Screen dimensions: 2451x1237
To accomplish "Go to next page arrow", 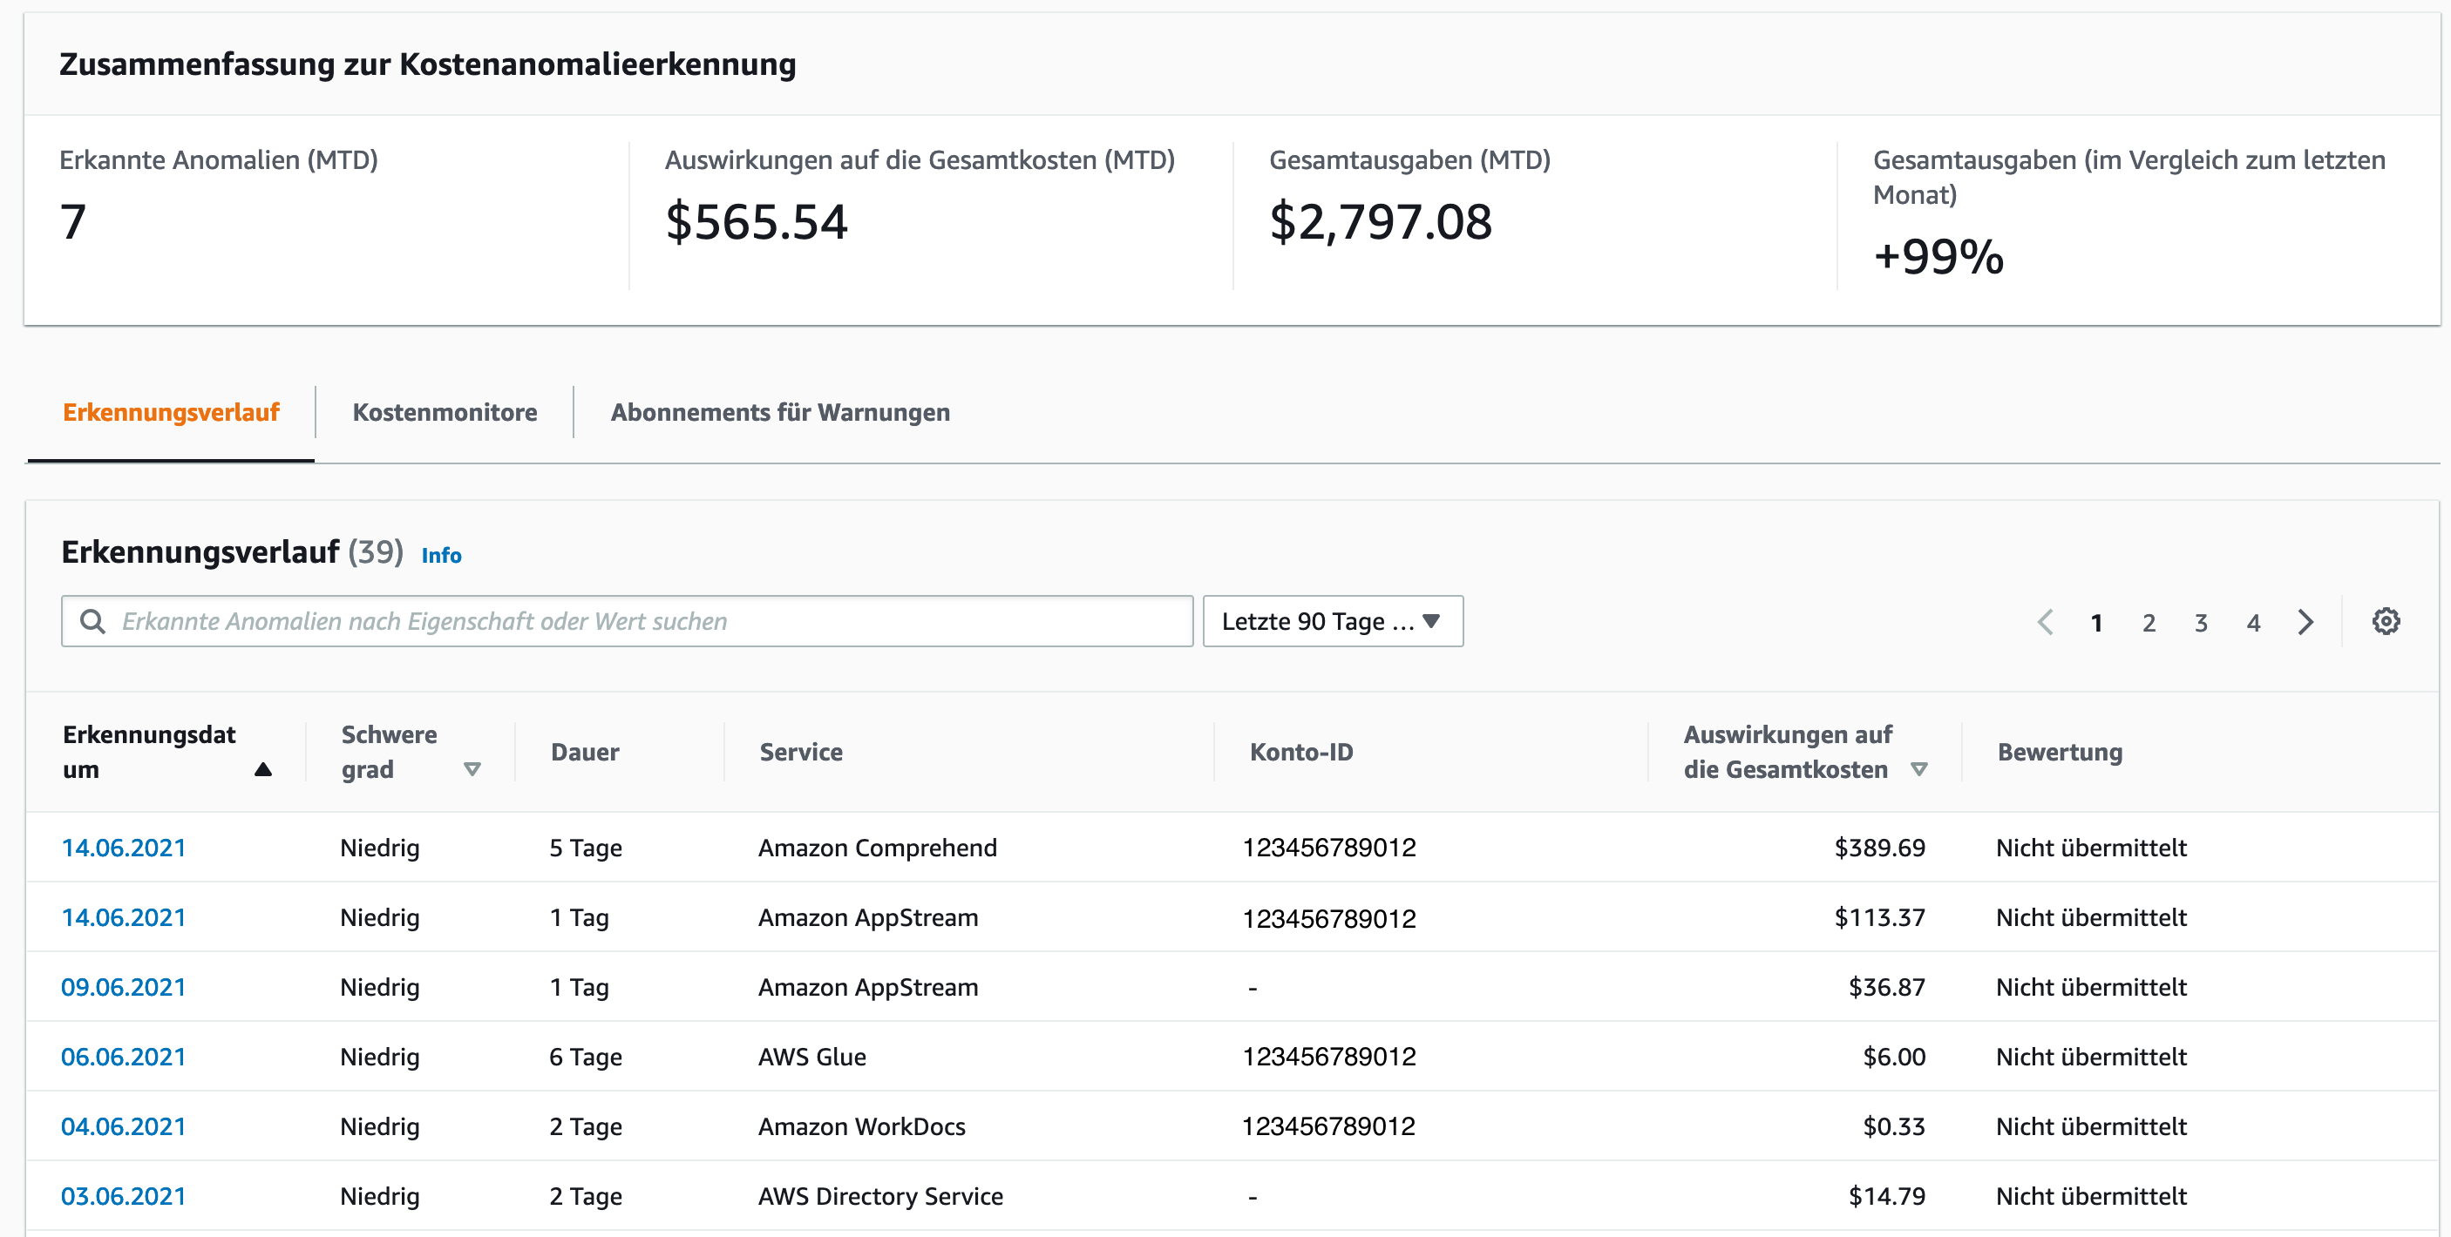I will [2305, 622].
